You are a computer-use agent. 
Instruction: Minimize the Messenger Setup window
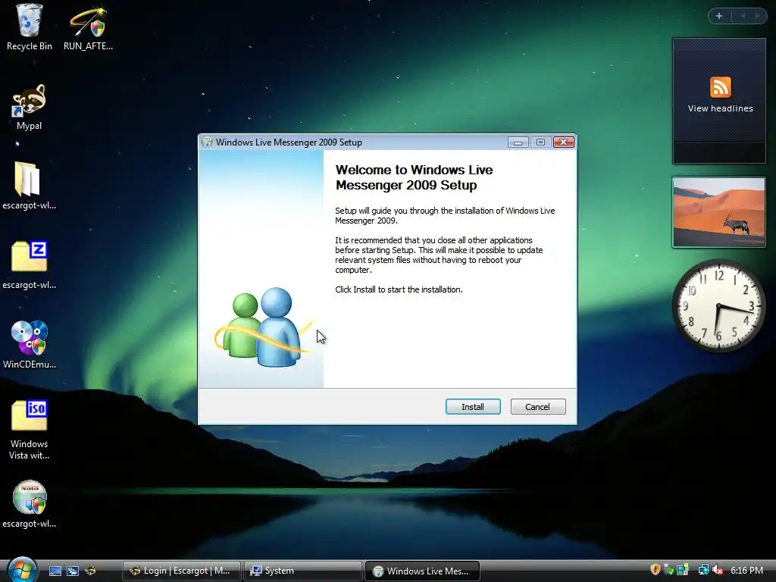click(x=518, y=142)
